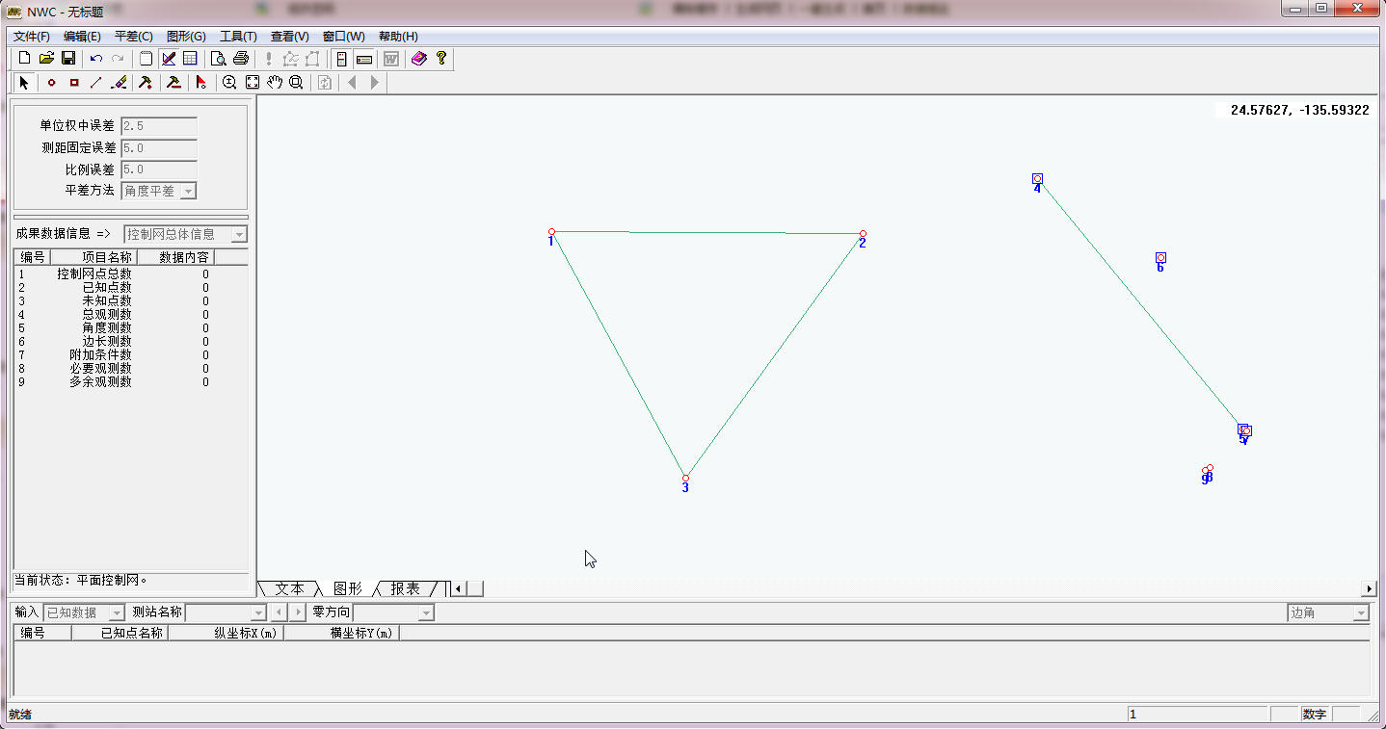1386x729 pixels.
Task: Click the 横坐标Y(m) column header
Action: click(x=341, y=634)
